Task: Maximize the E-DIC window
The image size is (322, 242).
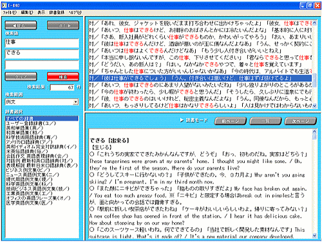Action: [x=310, y=5]
